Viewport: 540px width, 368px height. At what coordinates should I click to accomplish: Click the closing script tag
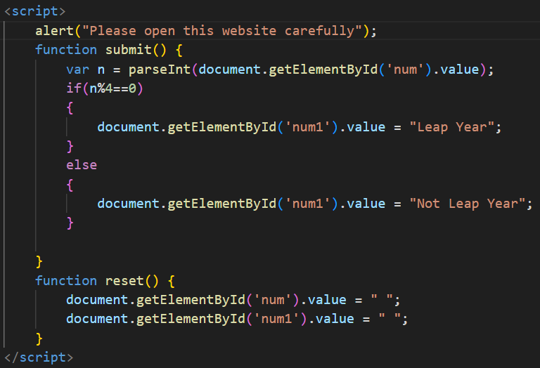[38, 357]
